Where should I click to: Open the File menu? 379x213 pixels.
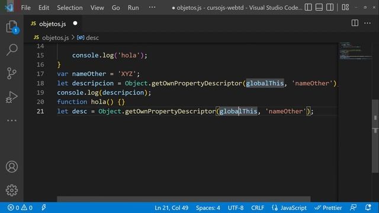[x=25, y=8]
